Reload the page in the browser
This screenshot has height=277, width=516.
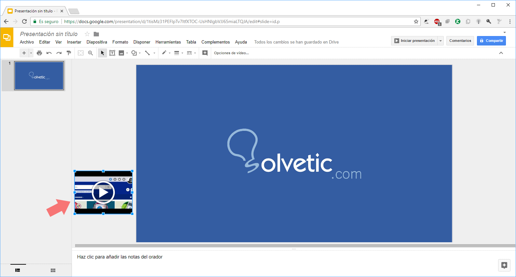pyautogui.click(x=24, y=21)
